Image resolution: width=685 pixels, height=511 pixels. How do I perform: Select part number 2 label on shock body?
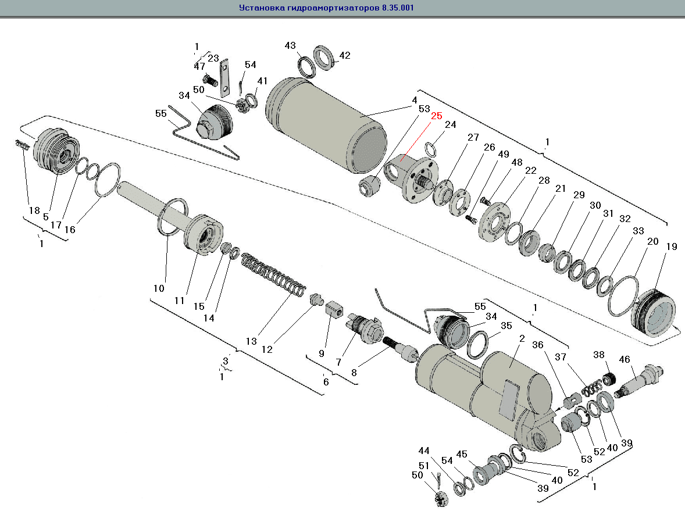522,338
